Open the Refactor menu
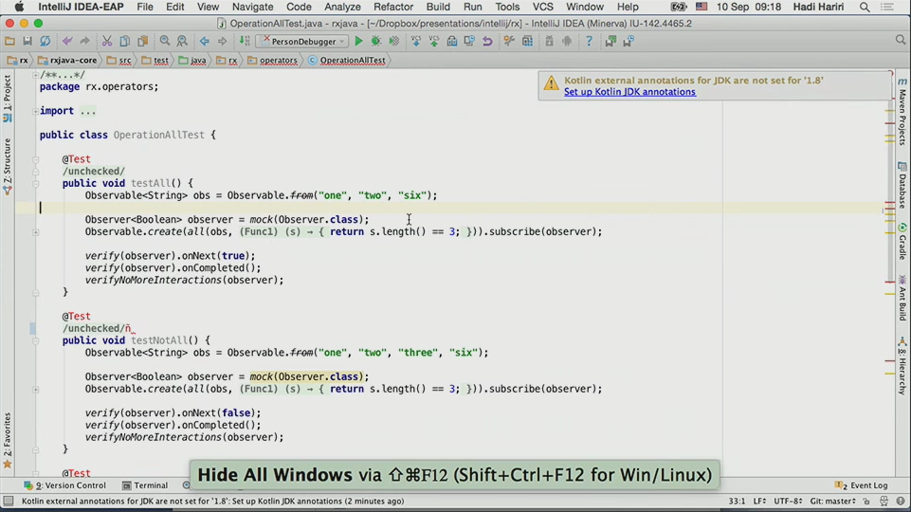Viewport: 911px width, 512px height. 392,7
